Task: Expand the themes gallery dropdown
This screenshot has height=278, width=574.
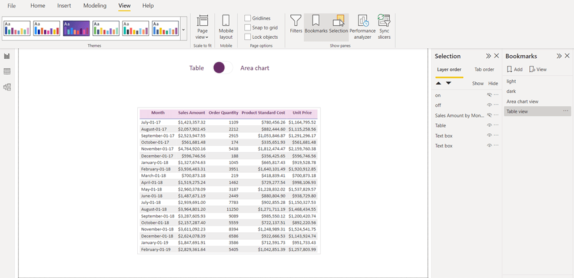Action: 184,29
